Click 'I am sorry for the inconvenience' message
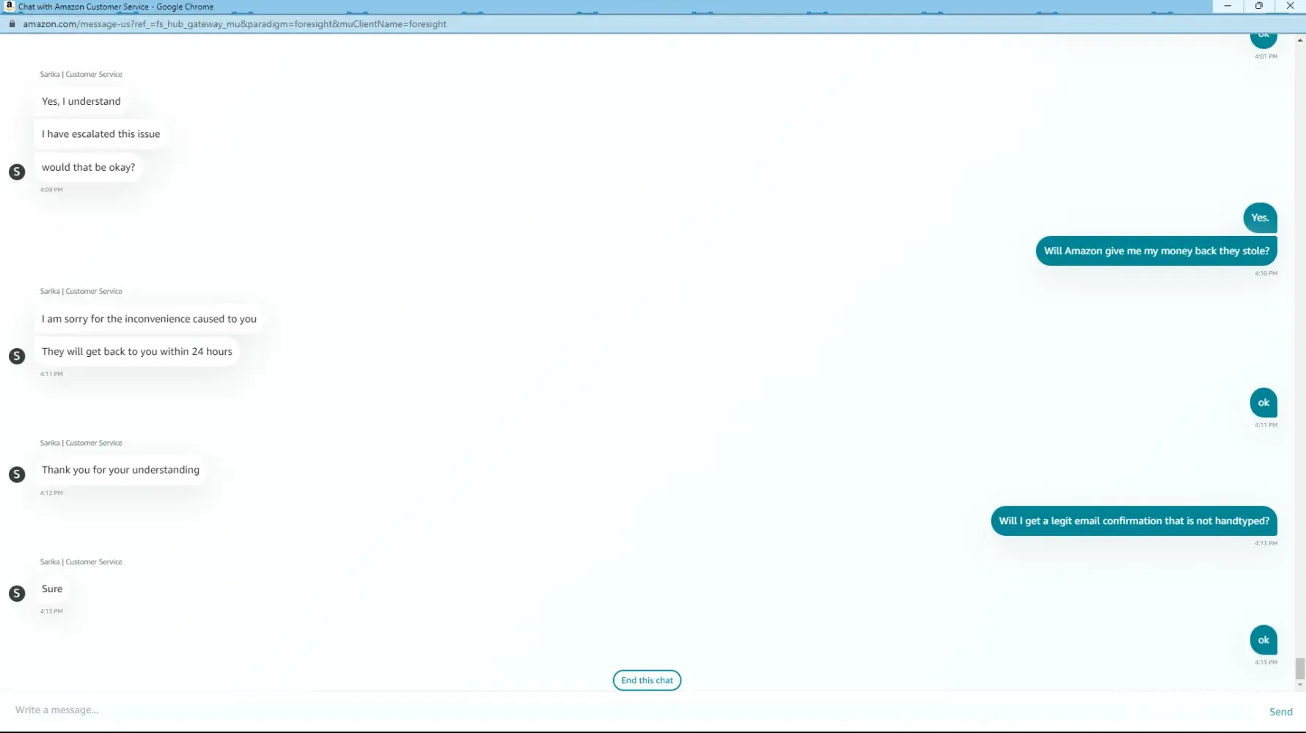 (x=149, y=319)
